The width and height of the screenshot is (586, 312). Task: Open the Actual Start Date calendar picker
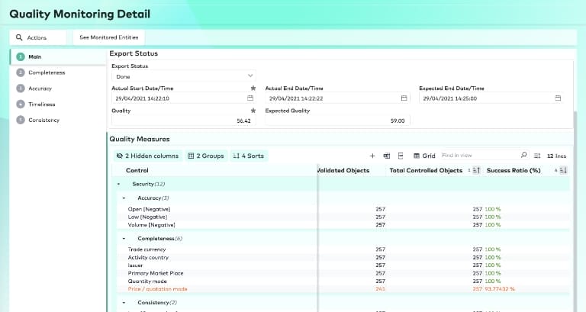[250, 98]
